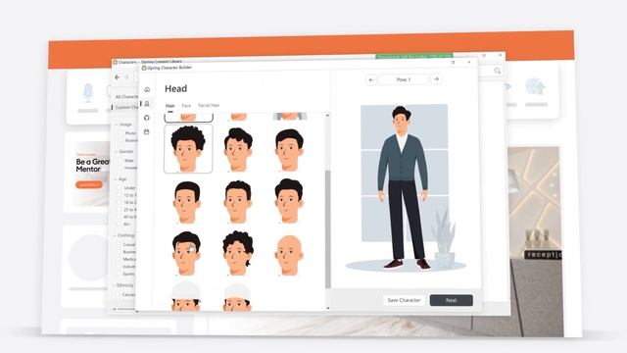Image resolution: width=627 pixels, height=353 pixels.
Task: Collapse the Clothing filter group
Action: [x=115, y=235]
